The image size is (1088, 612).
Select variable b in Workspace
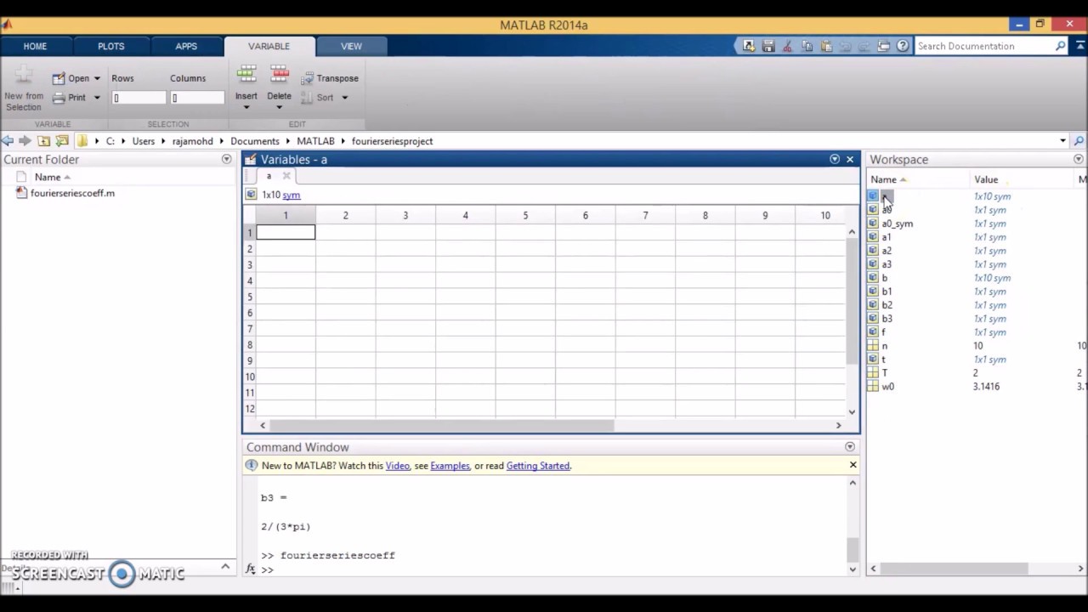[885, 278]
